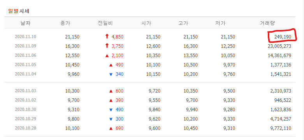Click the red up triangle beside 390

[111, 100]
